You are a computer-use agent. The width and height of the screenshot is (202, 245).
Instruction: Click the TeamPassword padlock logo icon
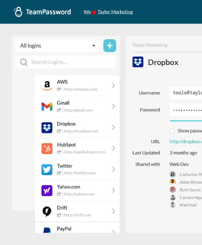coord(18,12)
